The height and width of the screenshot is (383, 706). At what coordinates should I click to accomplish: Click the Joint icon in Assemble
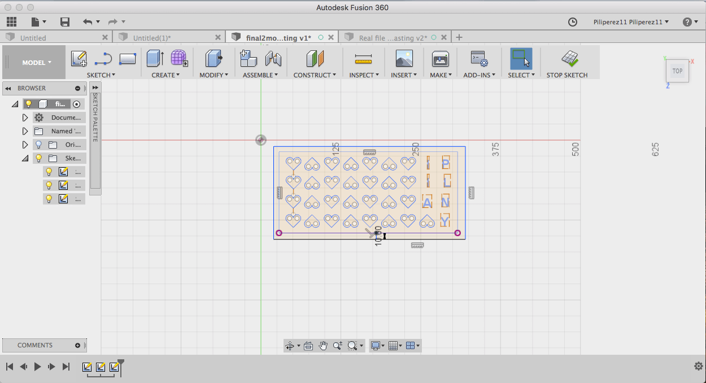coord(273,59)
